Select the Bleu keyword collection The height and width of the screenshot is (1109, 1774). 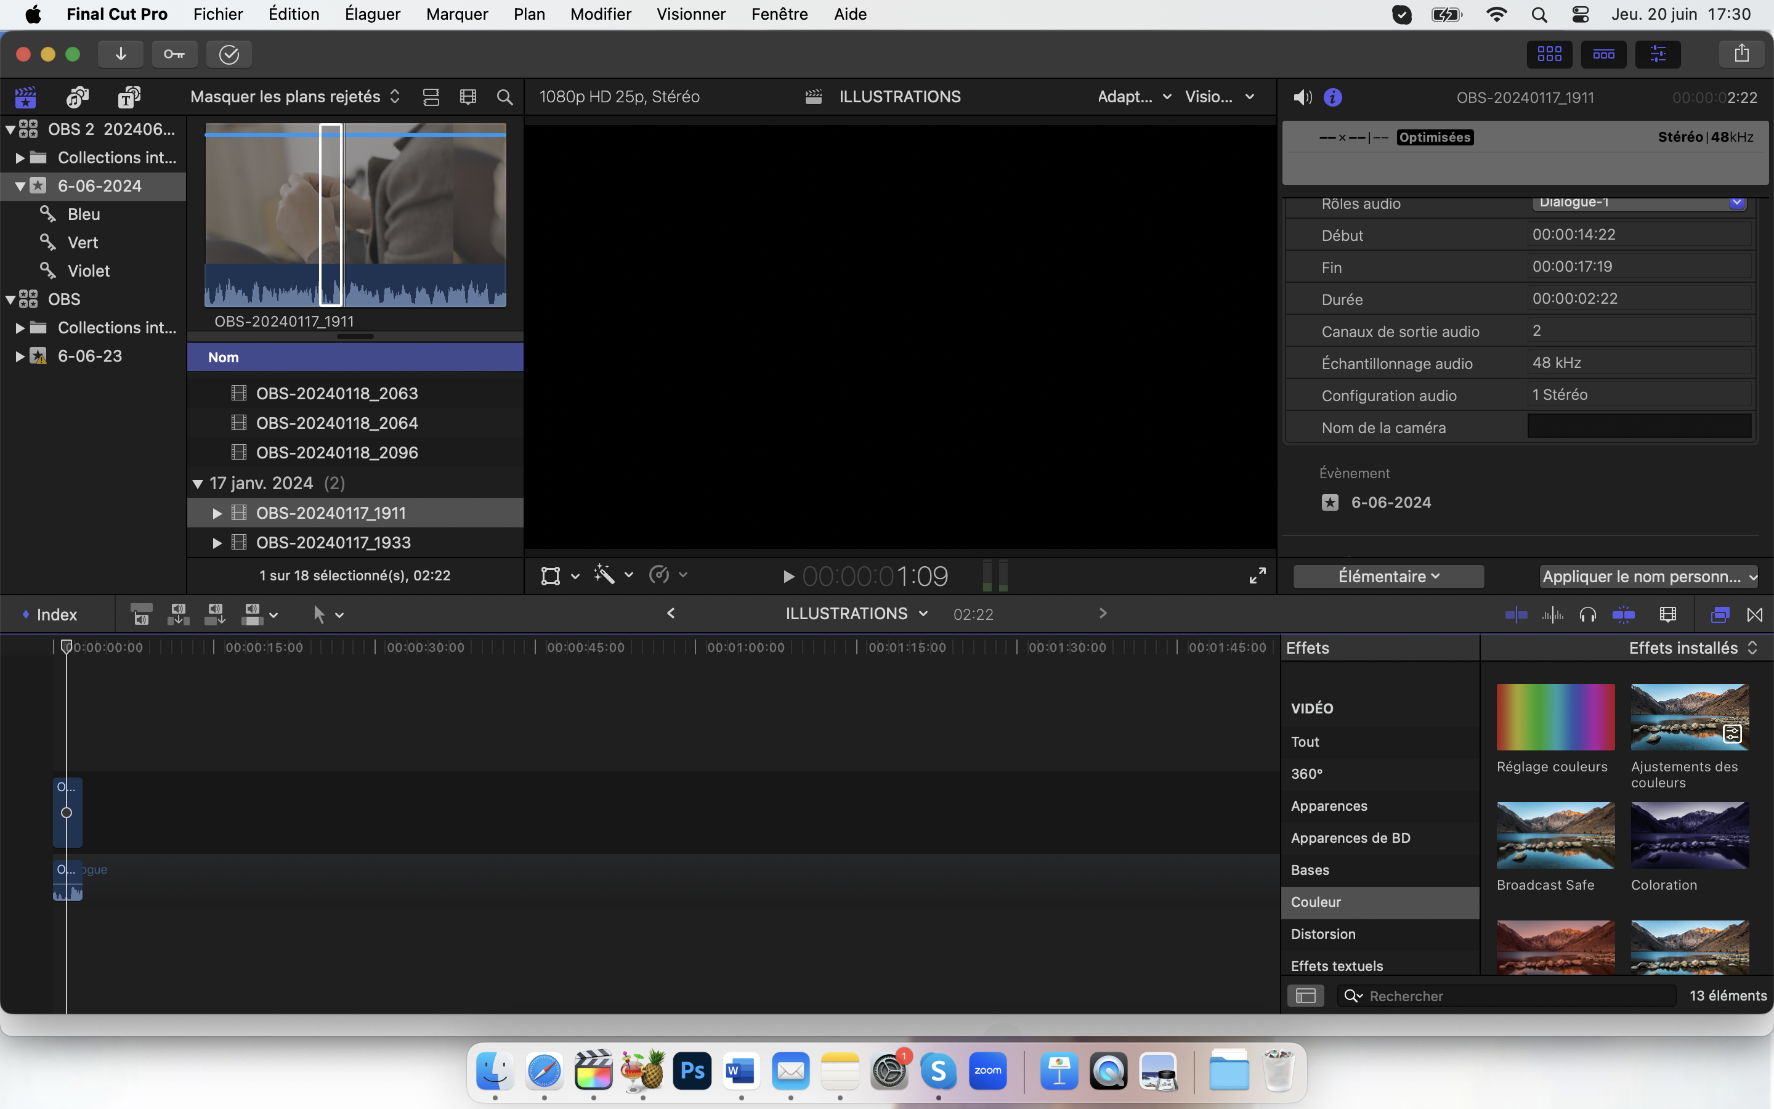tap(84, 214)
